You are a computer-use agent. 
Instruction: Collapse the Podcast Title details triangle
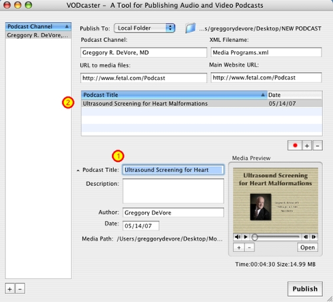point(78,171)
